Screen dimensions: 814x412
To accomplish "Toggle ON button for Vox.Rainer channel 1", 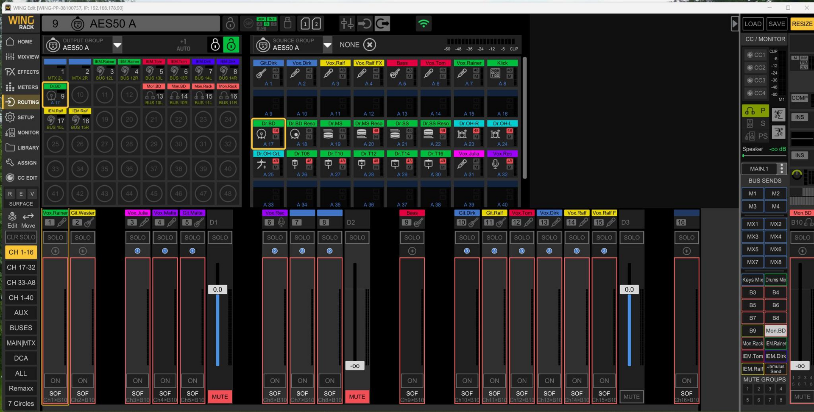I will pyautogui.click(x=55, y=381).
